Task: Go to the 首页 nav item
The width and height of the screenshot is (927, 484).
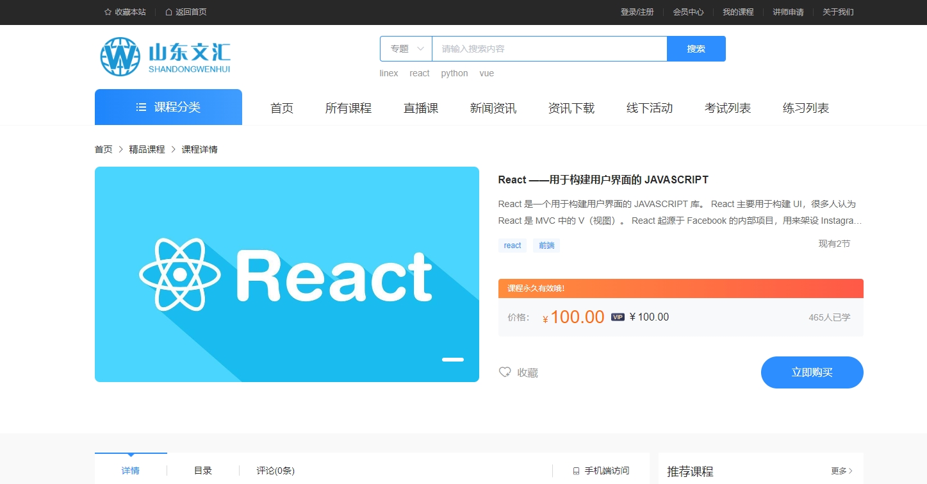Action: pos(282,108)
